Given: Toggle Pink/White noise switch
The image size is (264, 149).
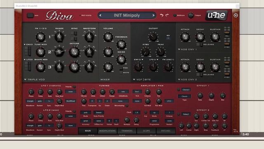Looking at the screenshot, I should coord(121,70).
